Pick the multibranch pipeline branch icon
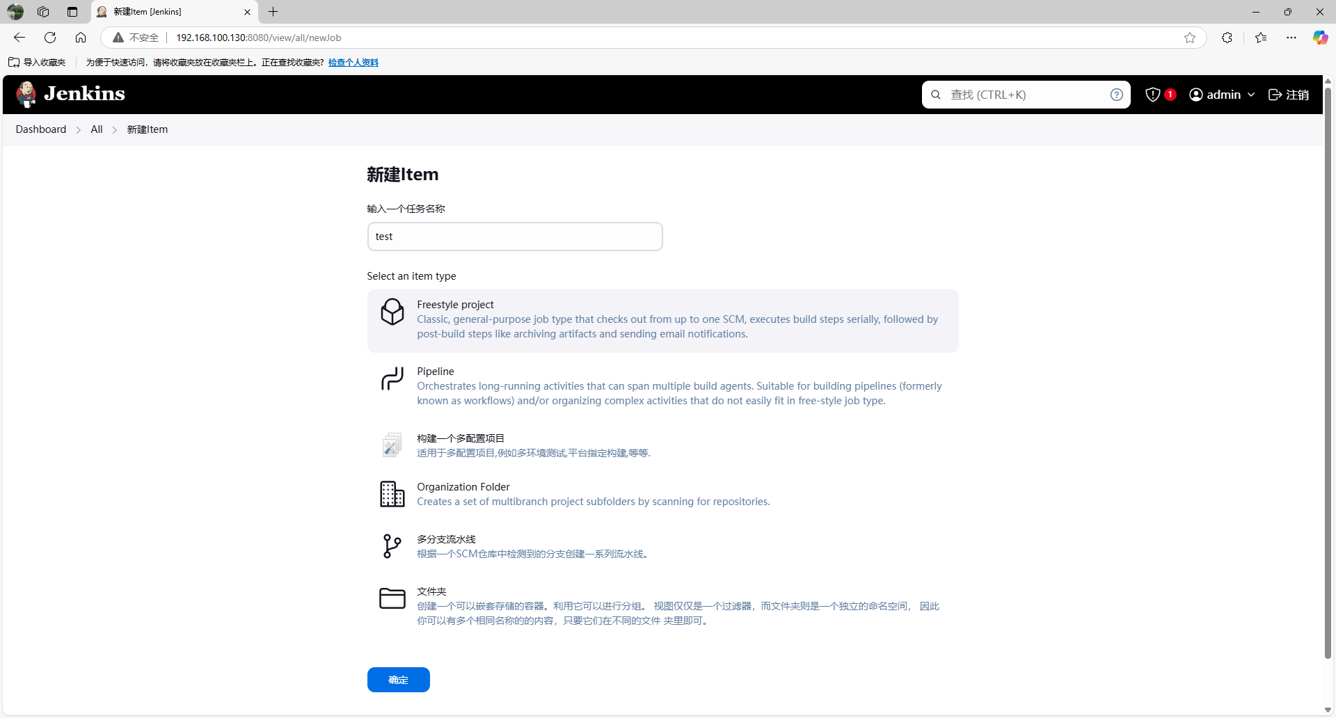Image resolution: width=1336 pixels, height=718 pixels. (x=392, y=546)
